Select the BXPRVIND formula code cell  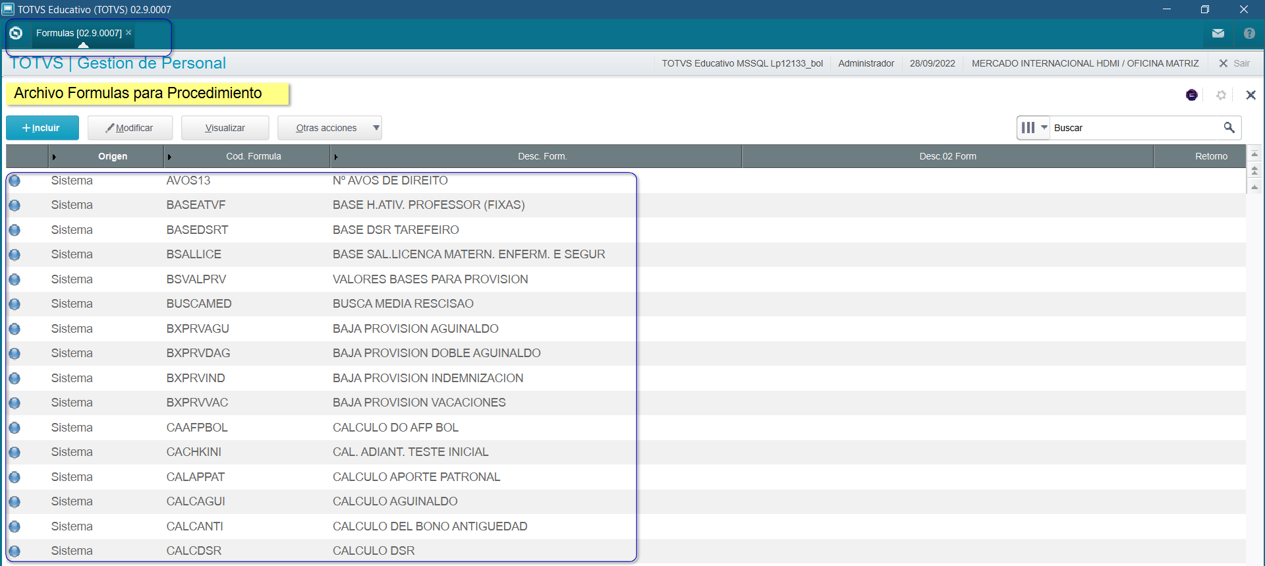point(196,378)
